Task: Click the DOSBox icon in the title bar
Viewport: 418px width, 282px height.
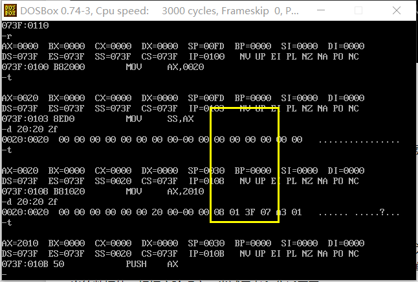Action: point(10,10)
